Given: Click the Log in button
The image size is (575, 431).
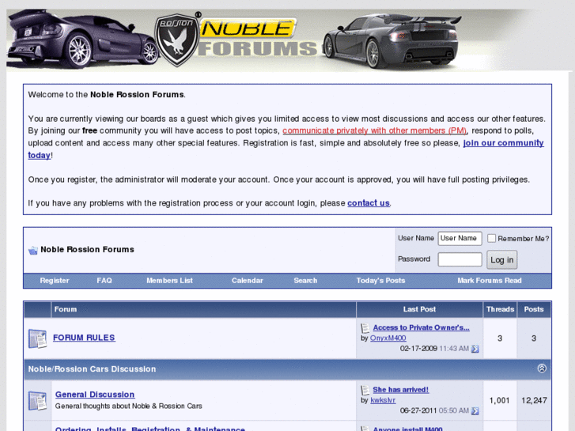Looking at the screenshot, I should (501, 259).
